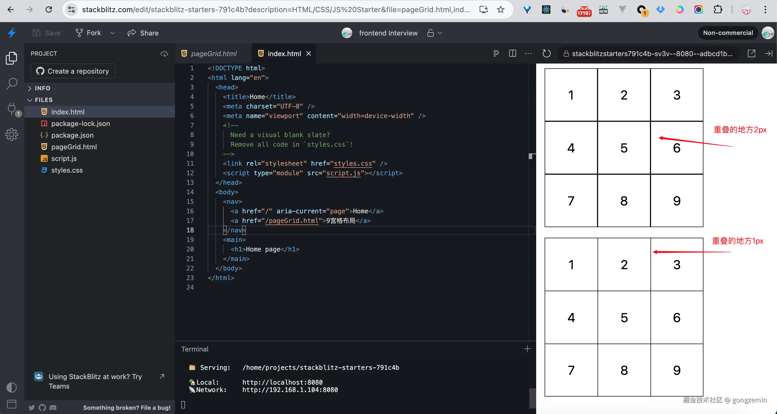Image resolution: width=777 pixels, height=414 pixels.
Task: Open the Ports plug sidebar icon
Action: (12, 108)
